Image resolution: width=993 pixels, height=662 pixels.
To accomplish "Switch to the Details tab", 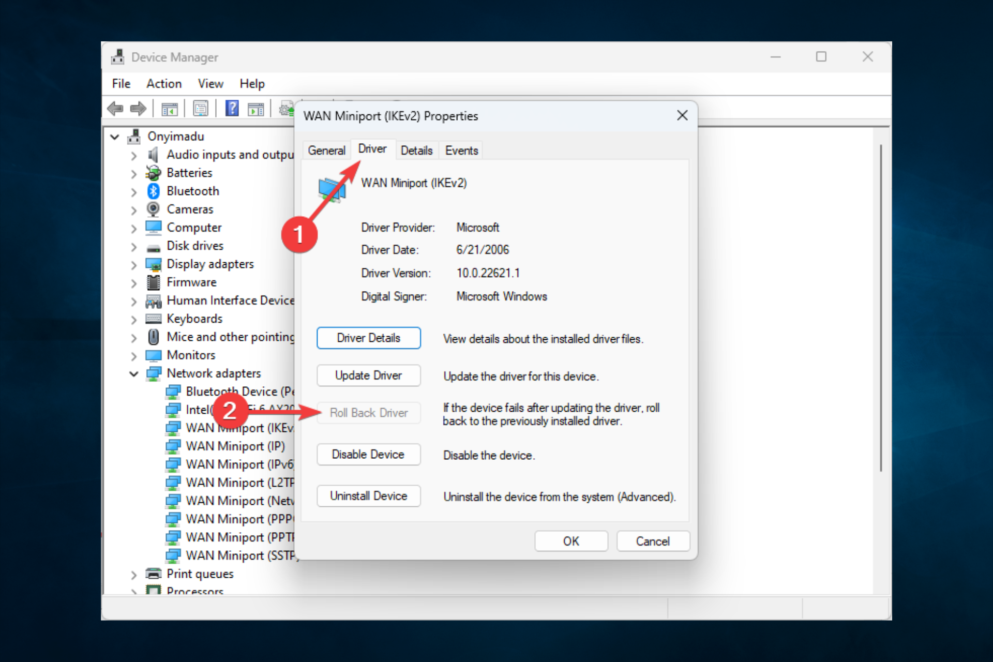I will [x=416, y=151].
